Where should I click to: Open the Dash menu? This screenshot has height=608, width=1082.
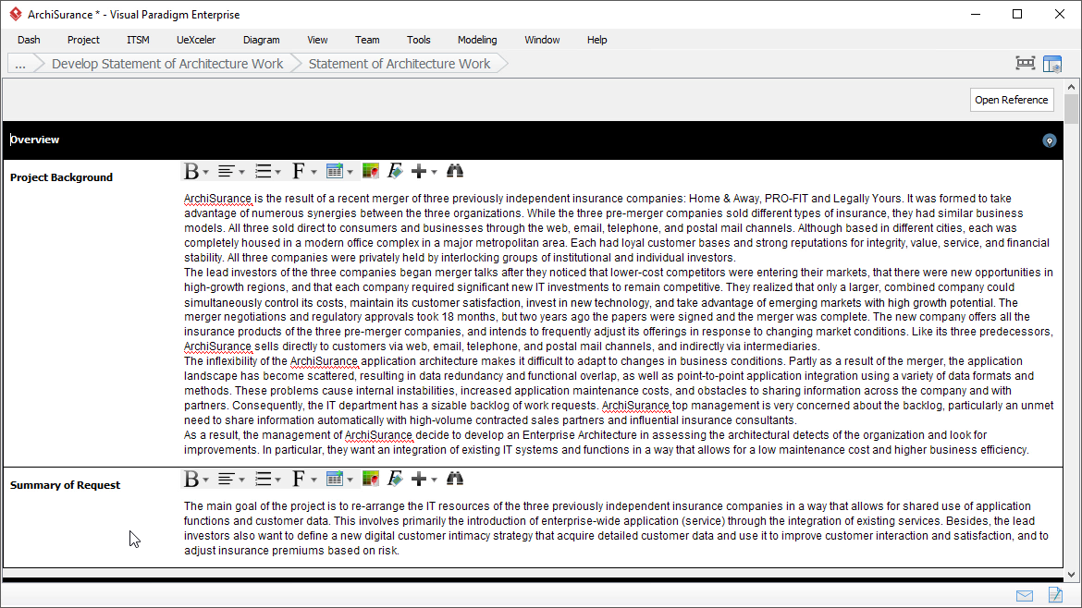tap(29, 40)
